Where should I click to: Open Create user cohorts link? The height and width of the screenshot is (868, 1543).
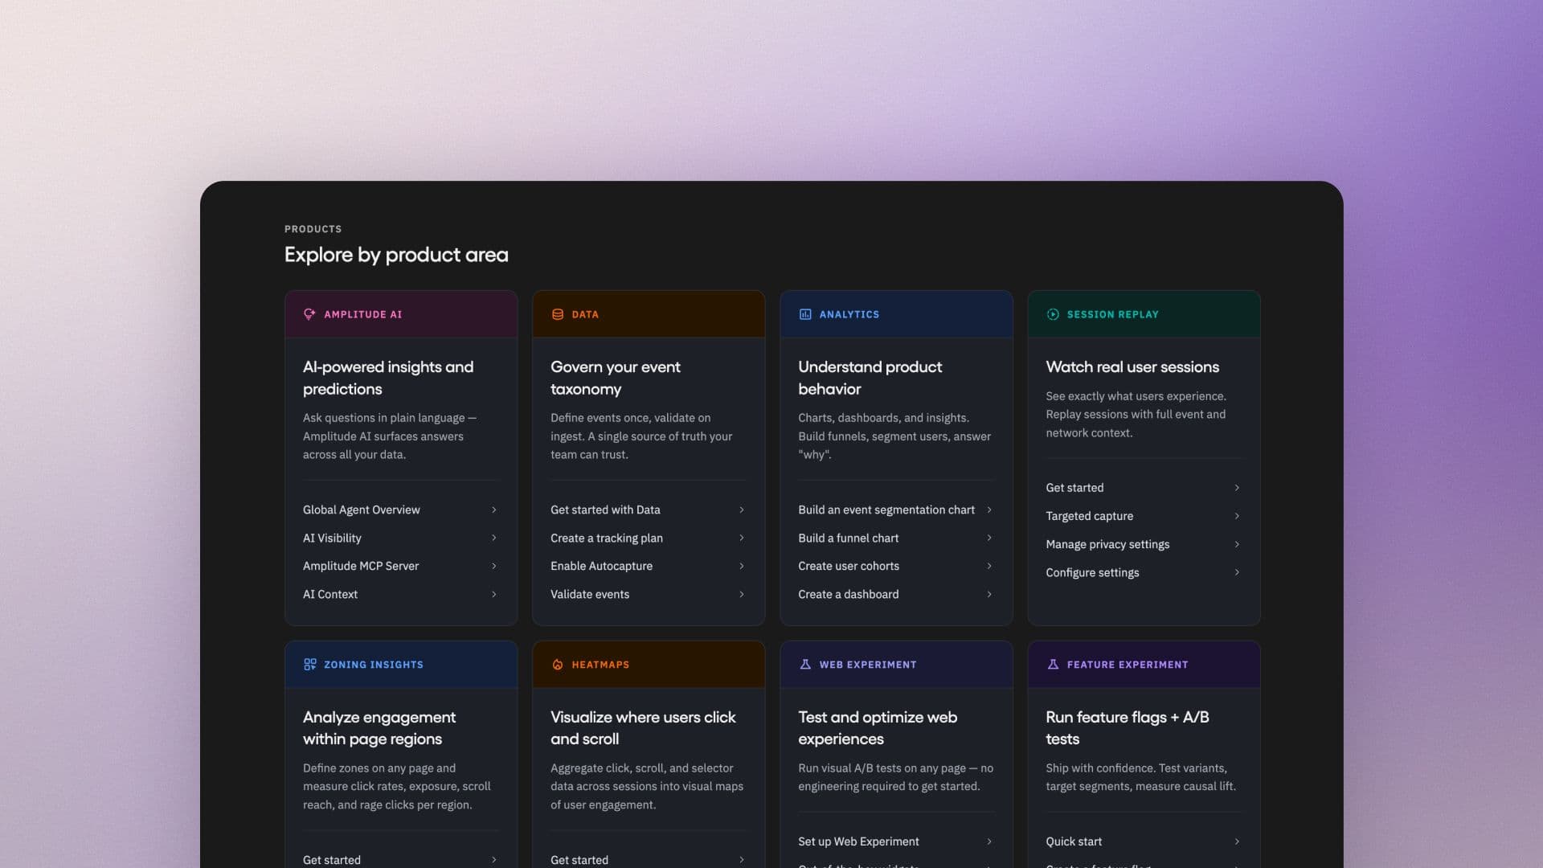tap(896, 566)
